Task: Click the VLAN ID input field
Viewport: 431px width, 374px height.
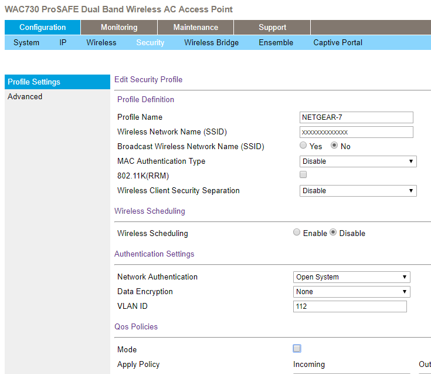Action: [x=350, y=306]
